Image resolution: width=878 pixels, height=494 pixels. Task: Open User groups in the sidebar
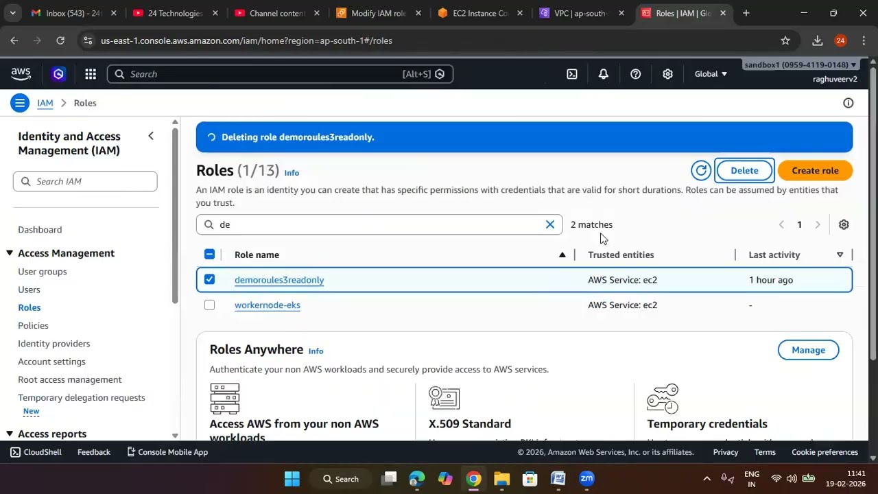pos(43,272)
